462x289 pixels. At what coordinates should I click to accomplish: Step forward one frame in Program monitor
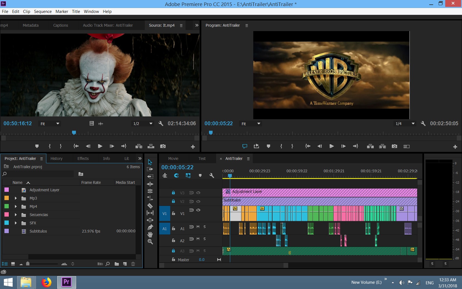click(x=343, y=146)
